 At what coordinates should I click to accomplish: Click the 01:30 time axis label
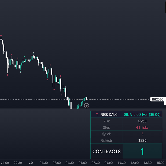[x=44, y=163]
